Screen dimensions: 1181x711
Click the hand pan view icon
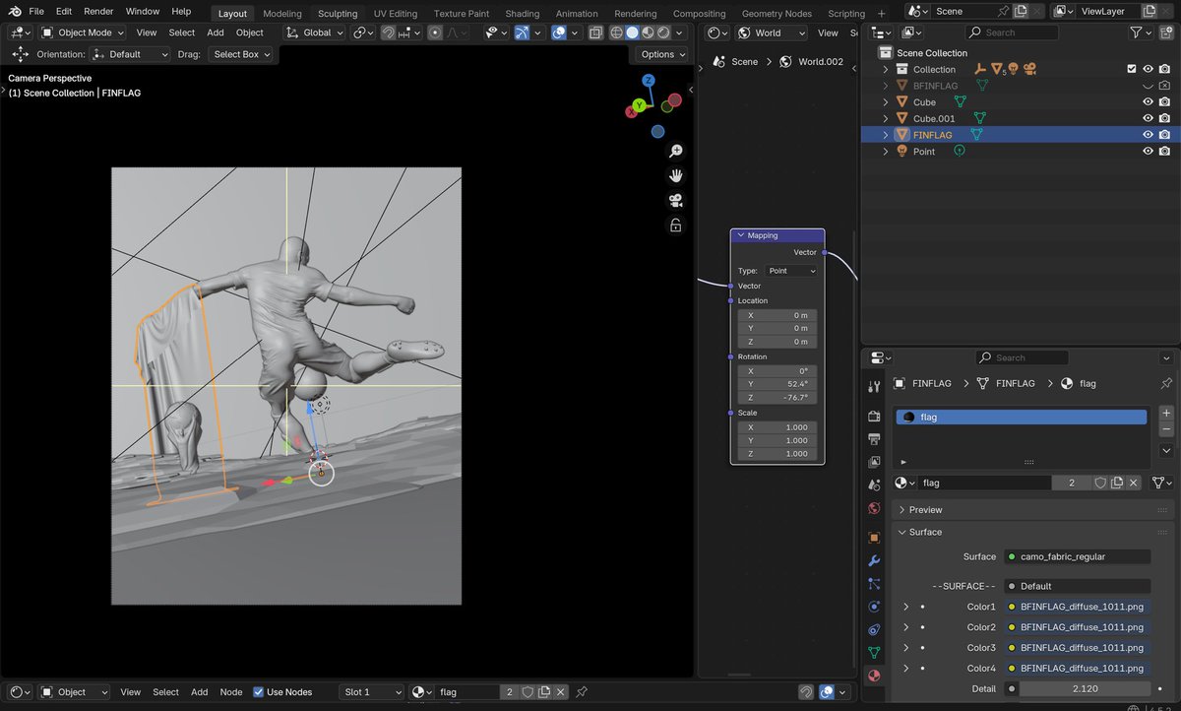pos(676,175)
